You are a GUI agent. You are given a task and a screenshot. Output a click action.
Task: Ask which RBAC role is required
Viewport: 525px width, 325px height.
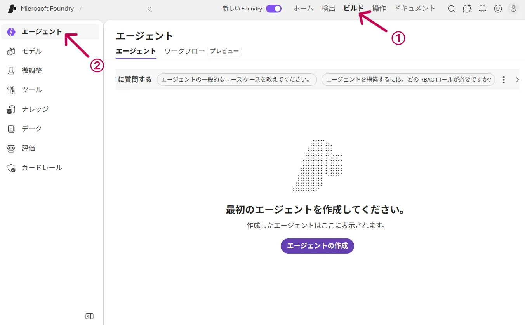409,80
